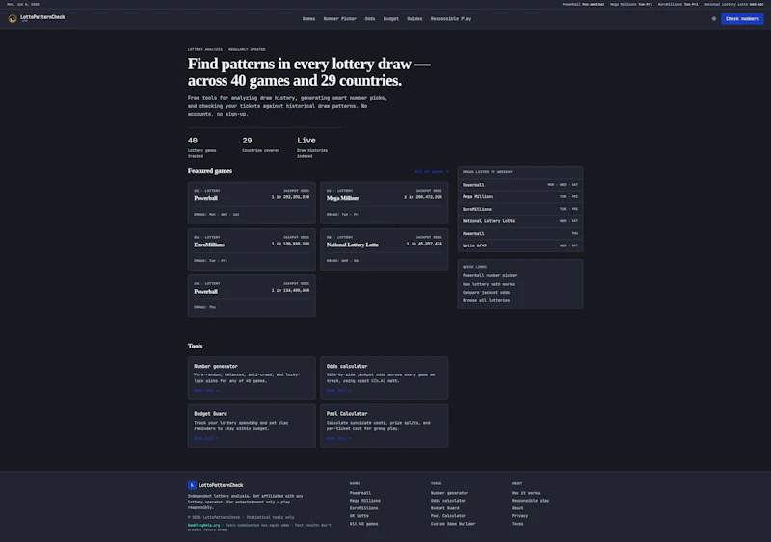The image size is (771, 542).
Task: Click National Lottery Lotto entry in top ticker
Action: click(x=733, y=5)
